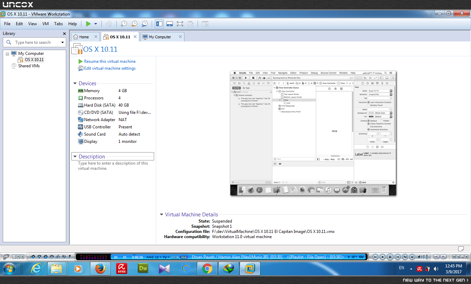Enter full screen mode

click(x=180, y=24)
